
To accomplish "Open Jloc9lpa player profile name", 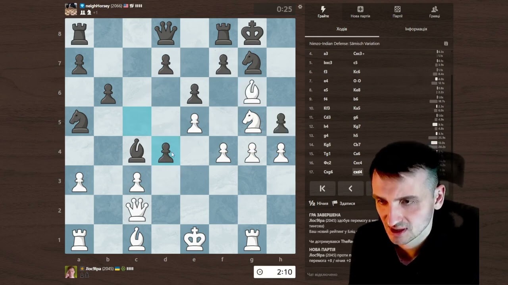I will click(x=93, y=269).
